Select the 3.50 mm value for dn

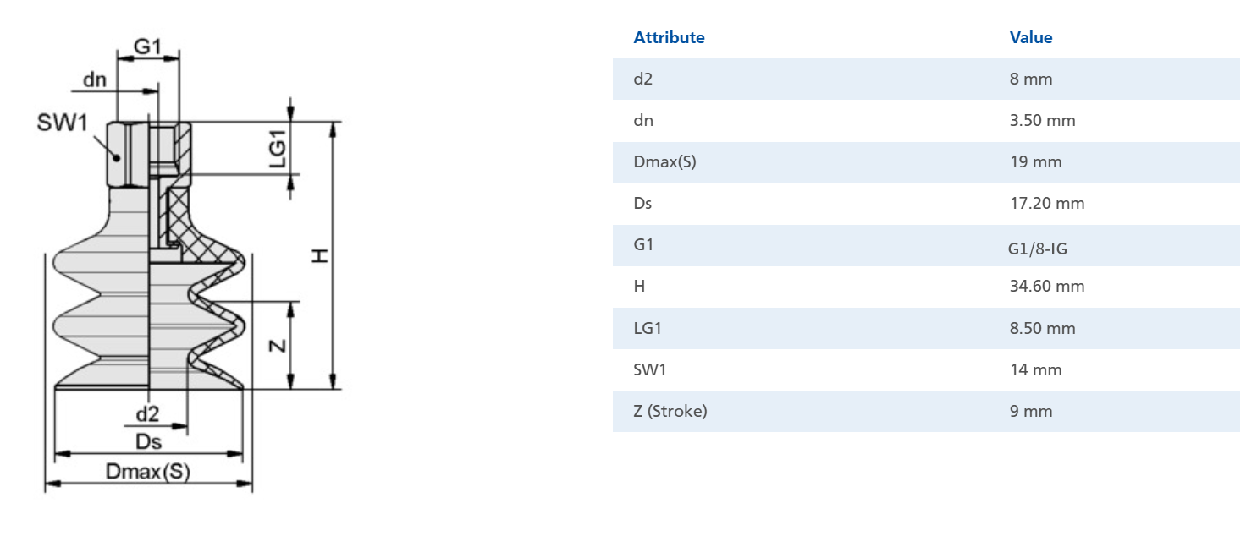[1042, 120]
